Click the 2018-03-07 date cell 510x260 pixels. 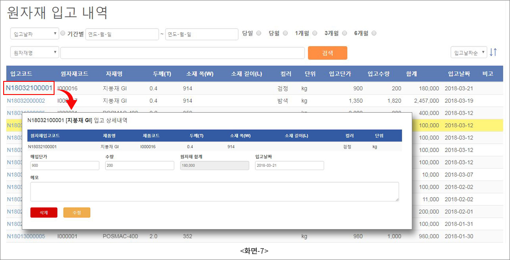(459, 175)
